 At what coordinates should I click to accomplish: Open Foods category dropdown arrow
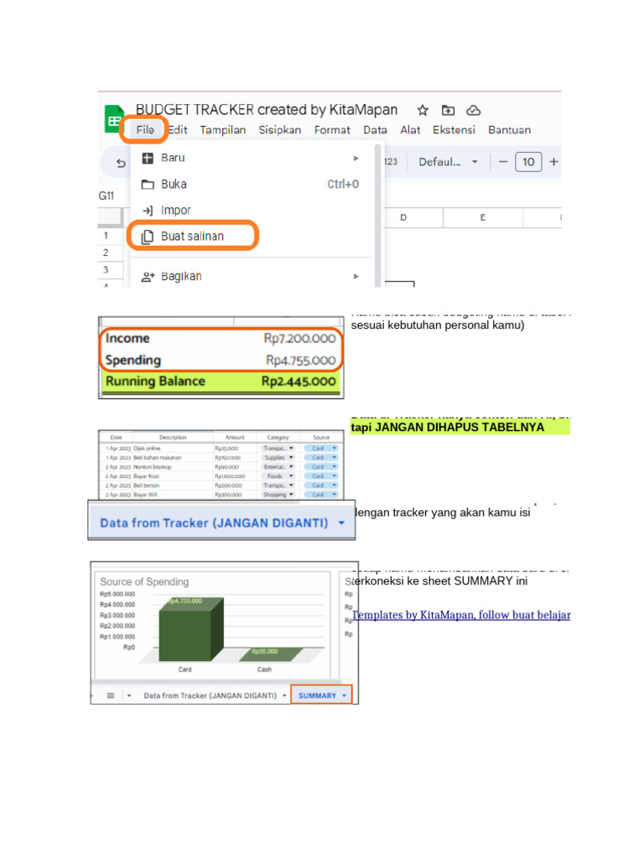(291, 476)
